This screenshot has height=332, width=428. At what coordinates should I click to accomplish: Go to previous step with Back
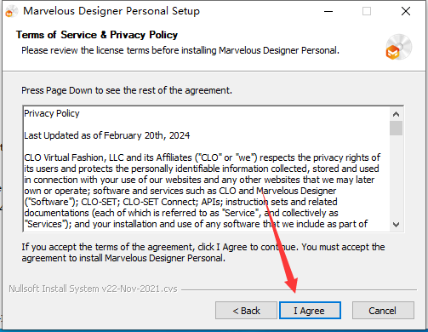click(246, 311)
